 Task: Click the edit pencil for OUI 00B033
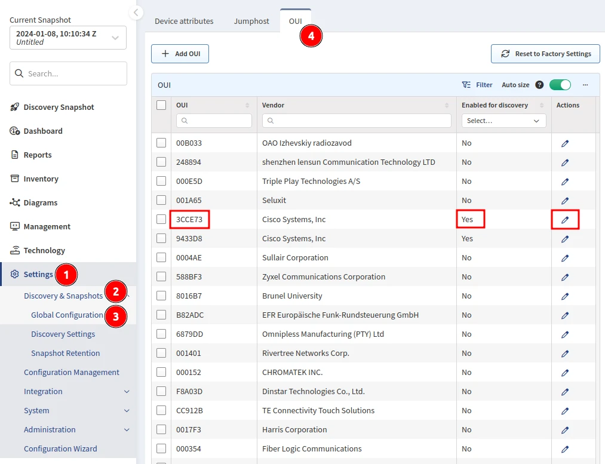pos(565,143)
